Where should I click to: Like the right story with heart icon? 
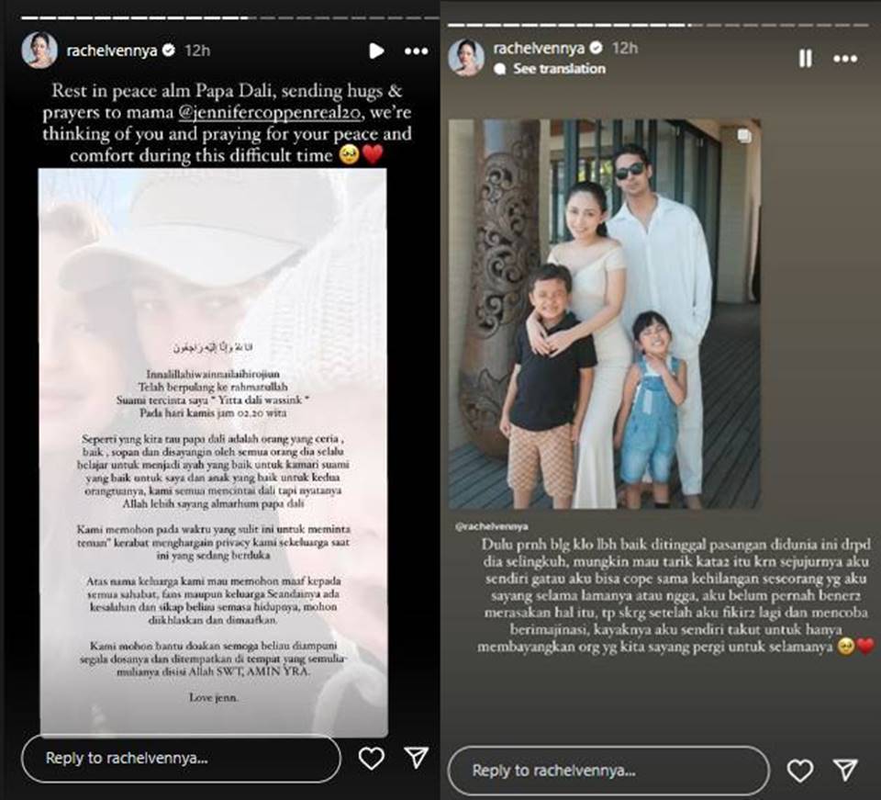tap(799, 771)
